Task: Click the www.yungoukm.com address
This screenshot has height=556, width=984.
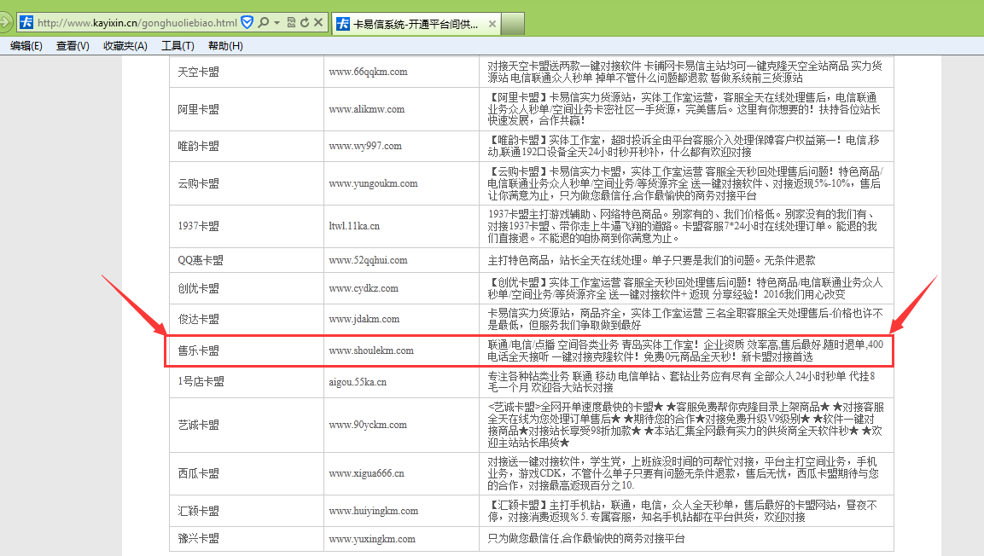Action: coord(373,183)
